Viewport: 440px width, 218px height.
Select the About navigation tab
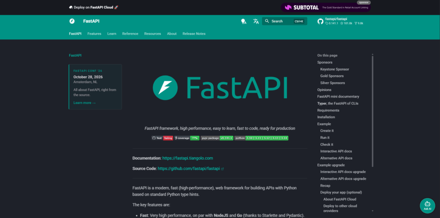click(x=172, y=34)
